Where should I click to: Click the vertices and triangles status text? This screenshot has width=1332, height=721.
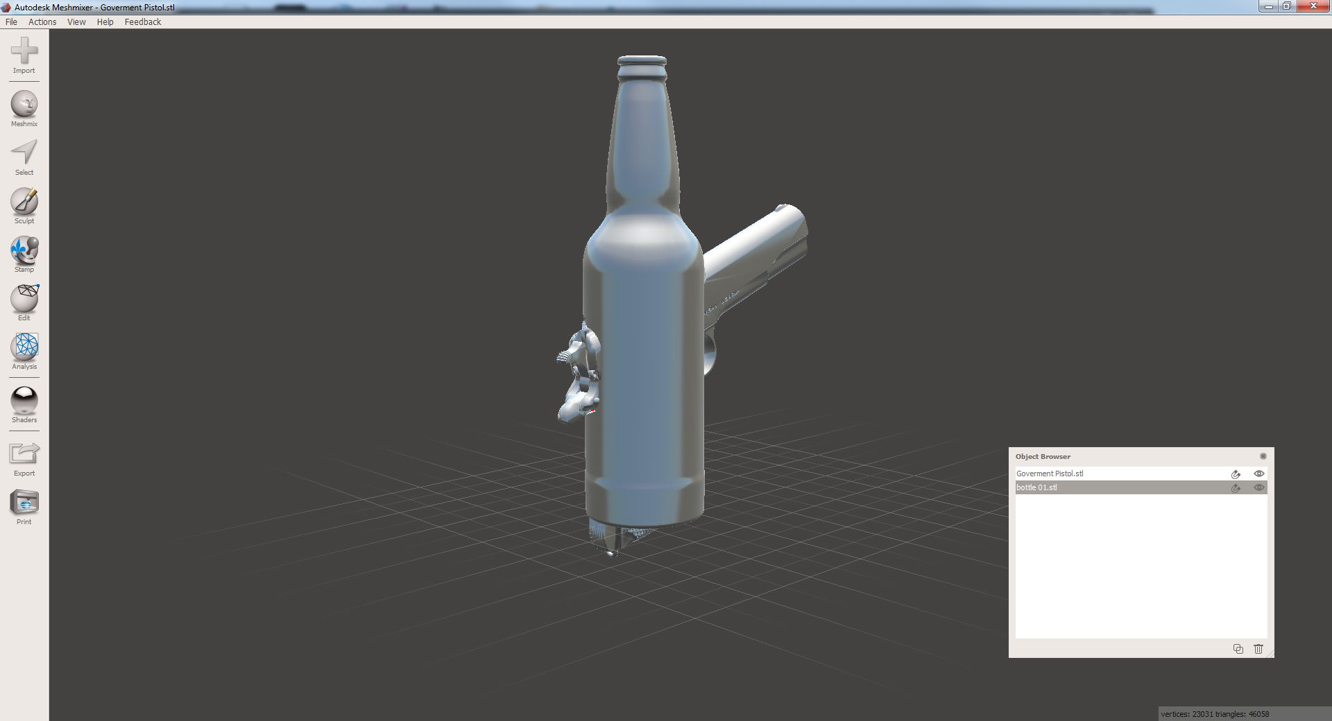[x=1215, y=714]
